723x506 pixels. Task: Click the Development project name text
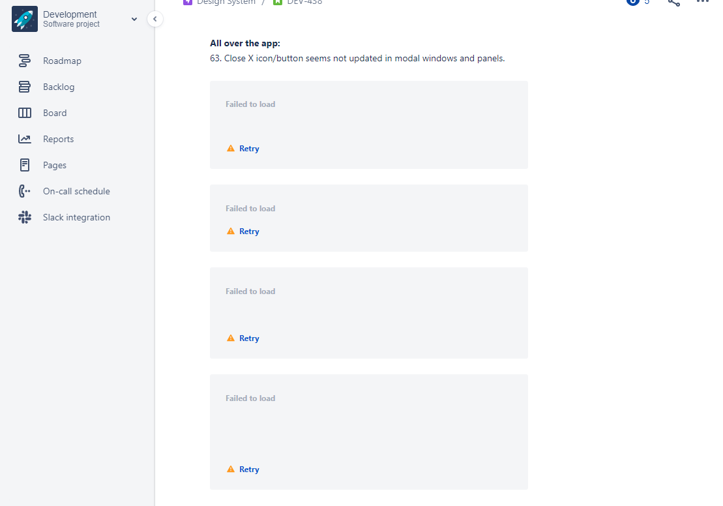(x=70, y=14)
